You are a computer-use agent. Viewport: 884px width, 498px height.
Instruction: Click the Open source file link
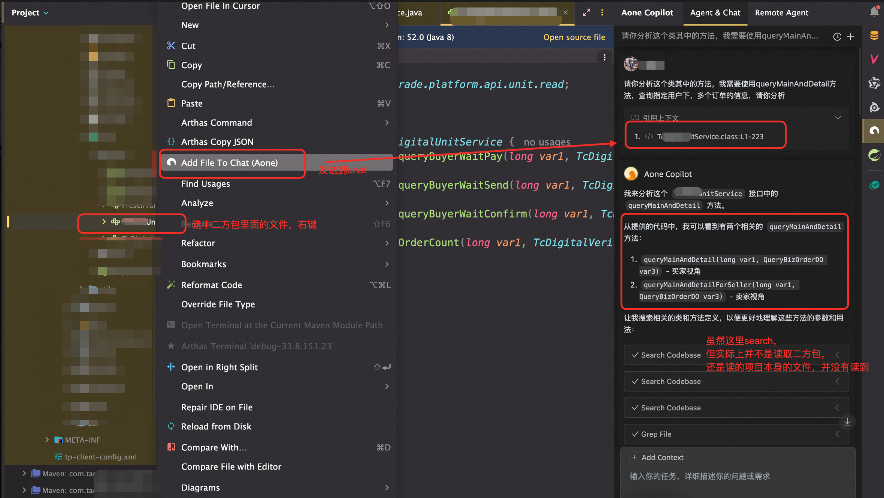click(x=574, y=37)
